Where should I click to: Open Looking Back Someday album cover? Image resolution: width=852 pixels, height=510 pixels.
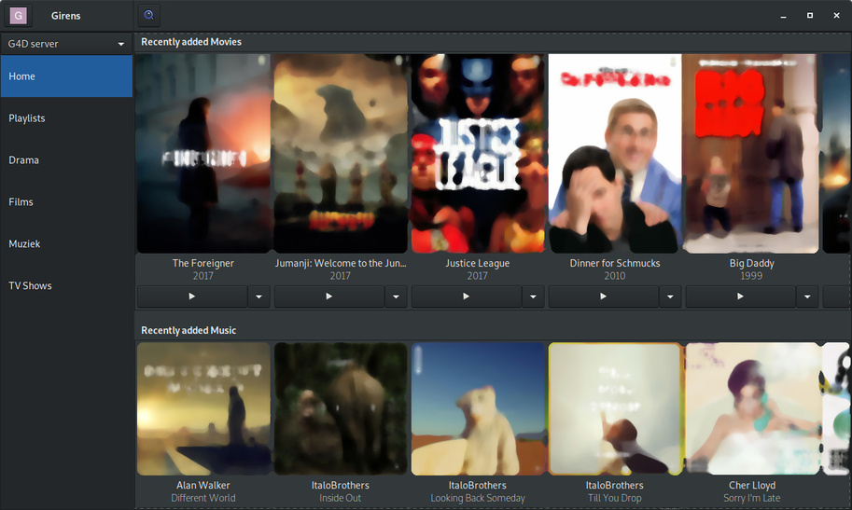[x=478, y=408]
